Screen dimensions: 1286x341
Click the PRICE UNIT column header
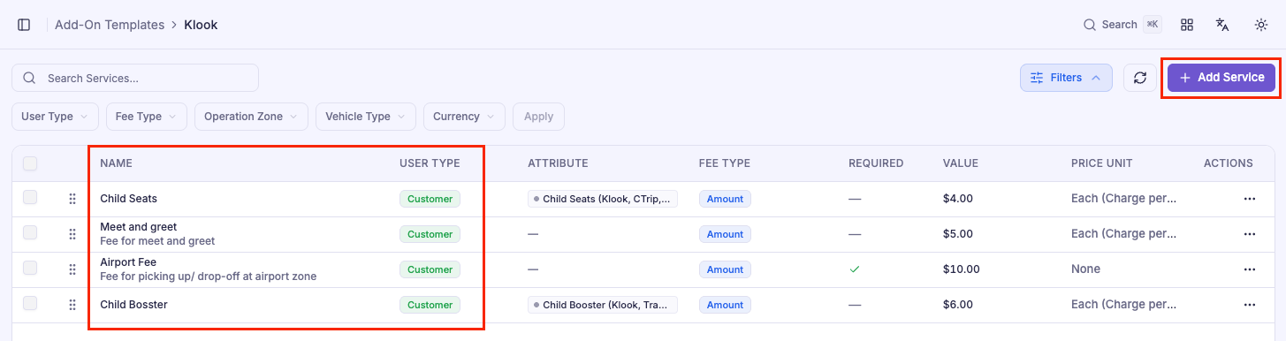(1101, 163)
